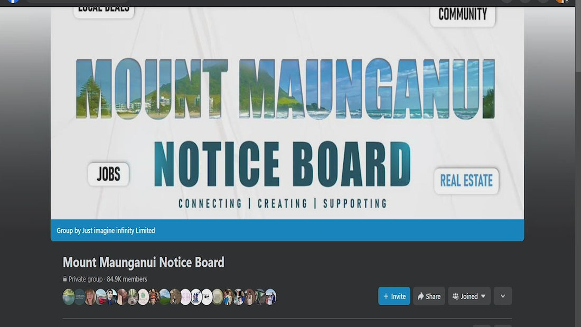Click the Private group lock icon
Image resolution: width=581 pixels, height=327 pixels.
point(65,279)
